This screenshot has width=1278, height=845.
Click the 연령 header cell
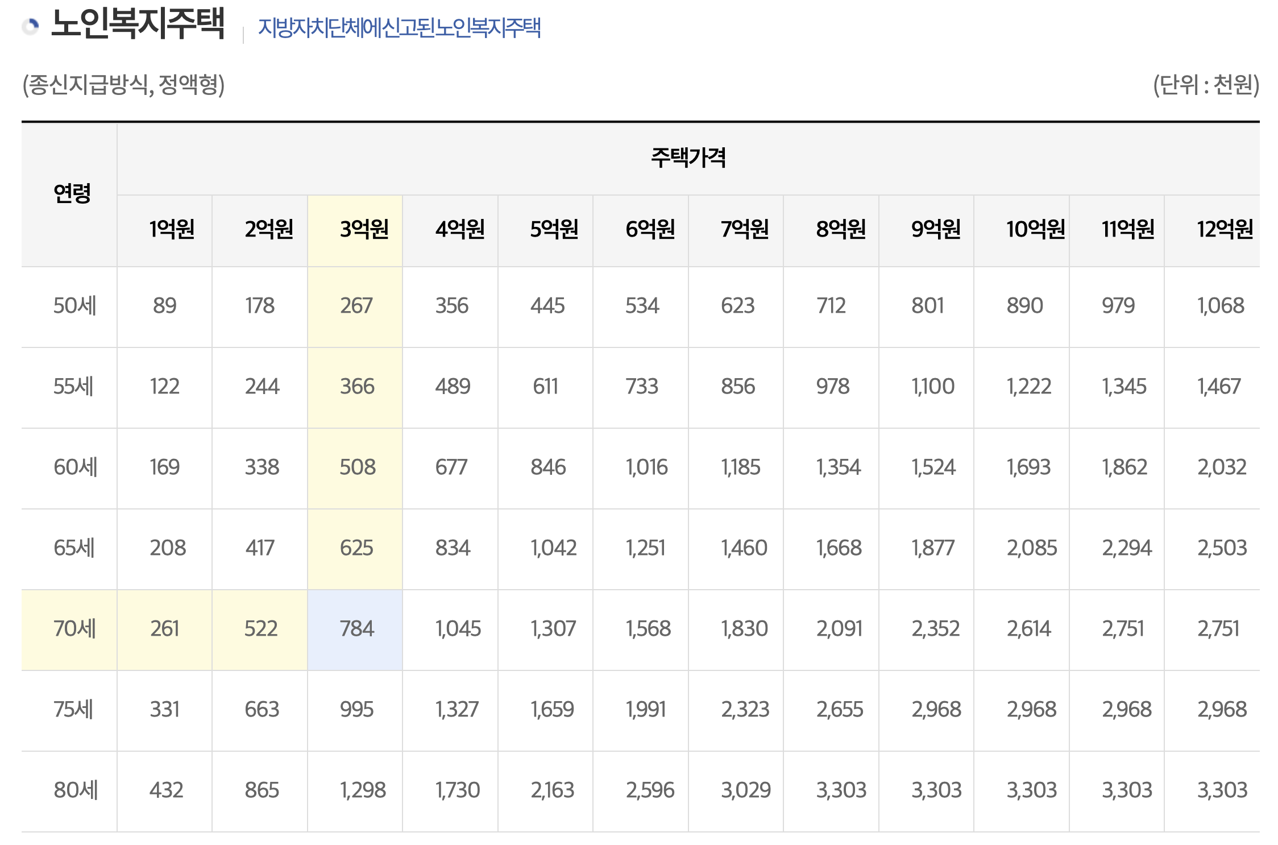click(72, 193)
